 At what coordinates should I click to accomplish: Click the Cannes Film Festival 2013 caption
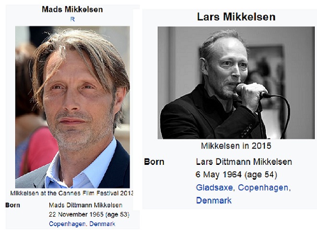[72, 193]
